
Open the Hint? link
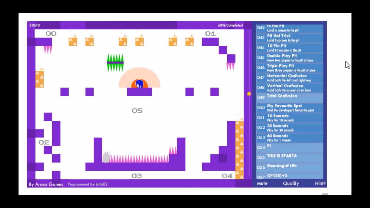[x=320, y=183]
